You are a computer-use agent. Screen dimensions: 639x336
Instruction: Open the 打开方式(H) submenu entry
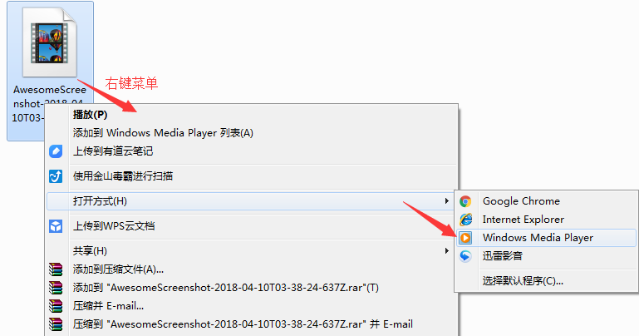click(x=251, y=201)
